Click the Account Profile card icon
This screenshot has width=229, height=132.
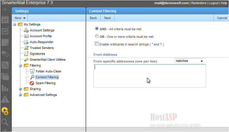[x=26, y=36]
